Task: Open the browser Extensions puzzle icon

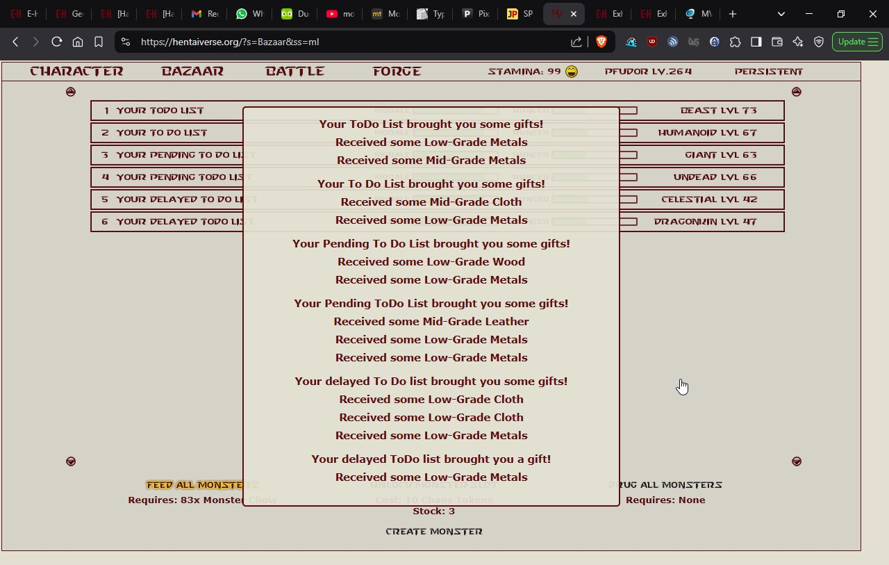Action: coord(735,42)
